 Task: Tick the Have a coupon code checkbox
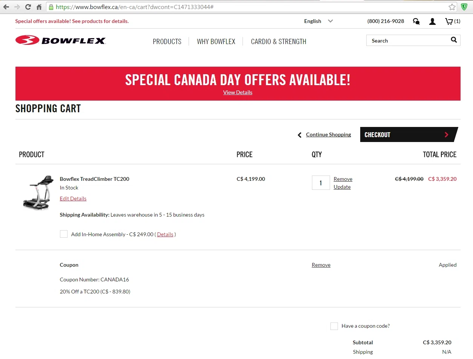click(334, 326)
